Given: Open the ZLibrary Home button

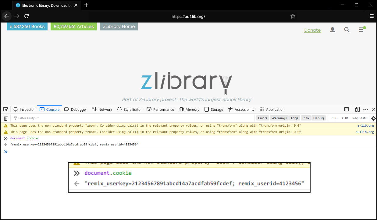Looking at the screenshot, I should click(119, 26).
